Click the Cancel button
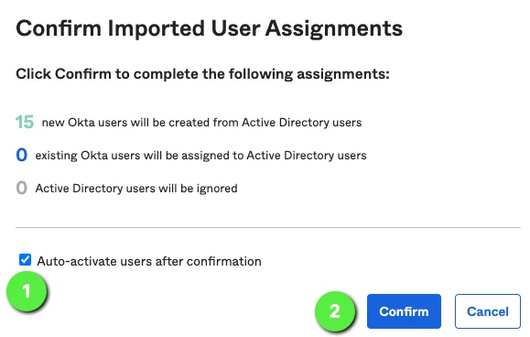 pyautogui.click(x=487, y=311)
